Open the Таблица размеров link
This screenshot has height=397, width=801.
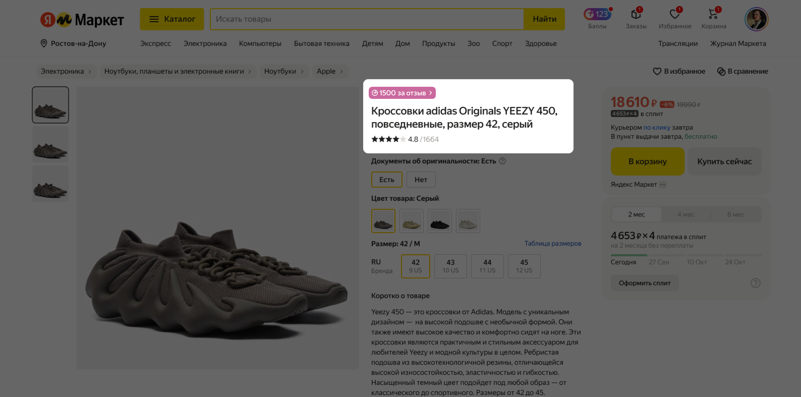coord(553,243)
